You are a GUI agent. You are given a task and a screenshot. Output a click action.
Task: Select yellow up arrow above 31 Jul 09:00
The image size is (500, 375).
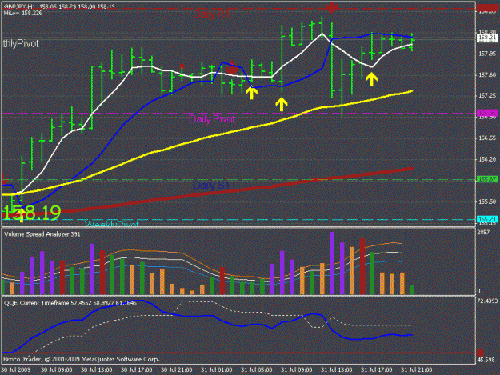pos(282,104)
